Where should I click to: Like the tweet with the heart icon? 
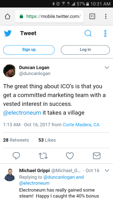tap(70, 156)
